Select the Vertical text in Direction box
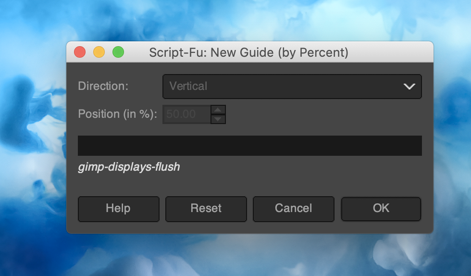 coord(188,87)
